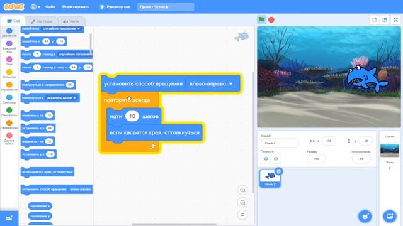403x226 pixels.
Task: Enter full screen stage mode
Action: pos(395,19)
